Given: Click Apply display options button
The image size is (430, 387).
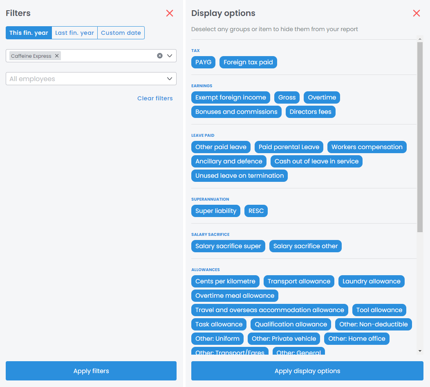Looking at the screenshot, I should coord(307,371).
